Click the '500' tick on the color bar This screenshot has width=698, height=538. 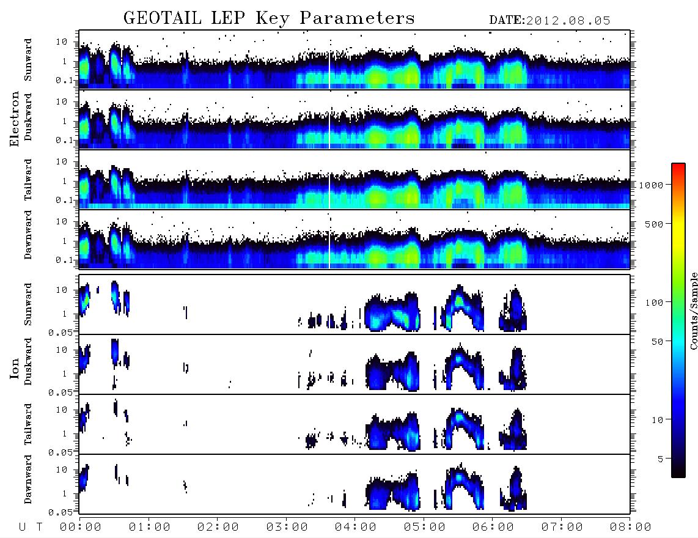[654, 224]
